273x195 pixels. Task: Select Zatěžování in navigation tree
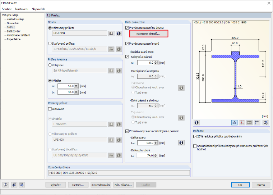14,31
